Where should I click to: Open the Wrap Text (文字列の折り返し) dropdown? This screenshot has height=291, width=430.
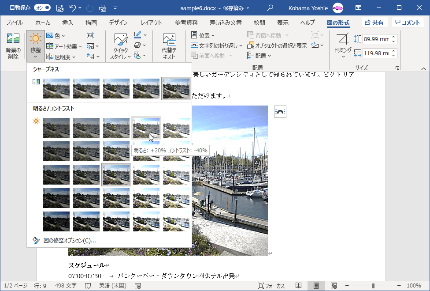tap(216, 45)
